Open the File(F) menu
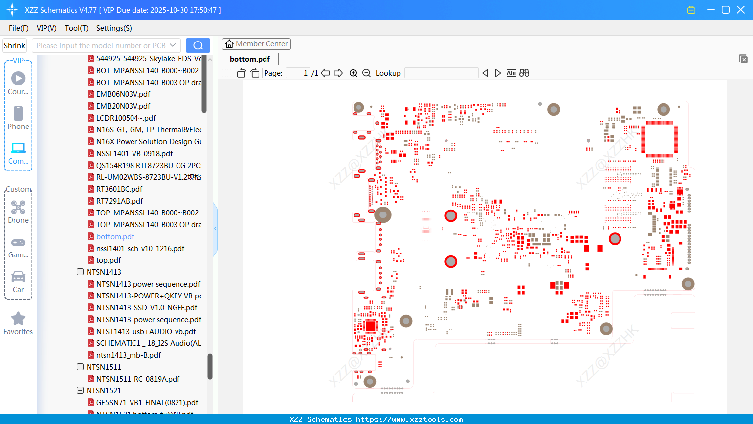This screenshot has width=753, height=424. click(x=19, y=28)
